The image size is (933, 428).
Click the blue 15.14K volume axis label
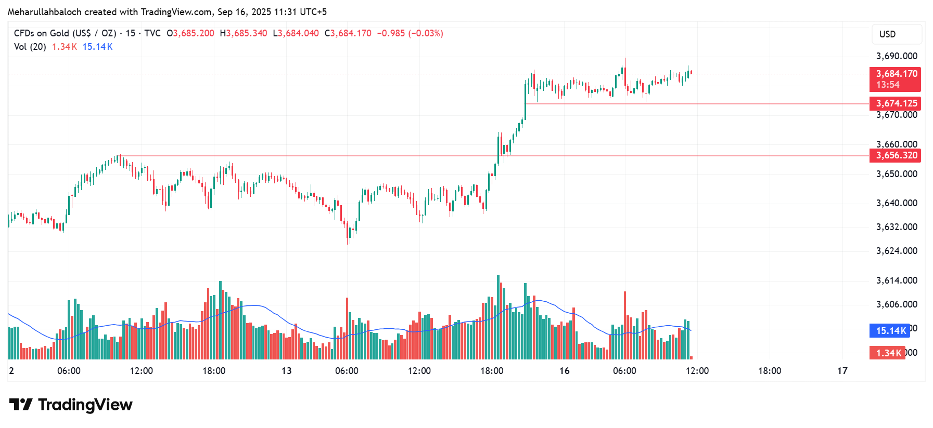coord(890,331)
